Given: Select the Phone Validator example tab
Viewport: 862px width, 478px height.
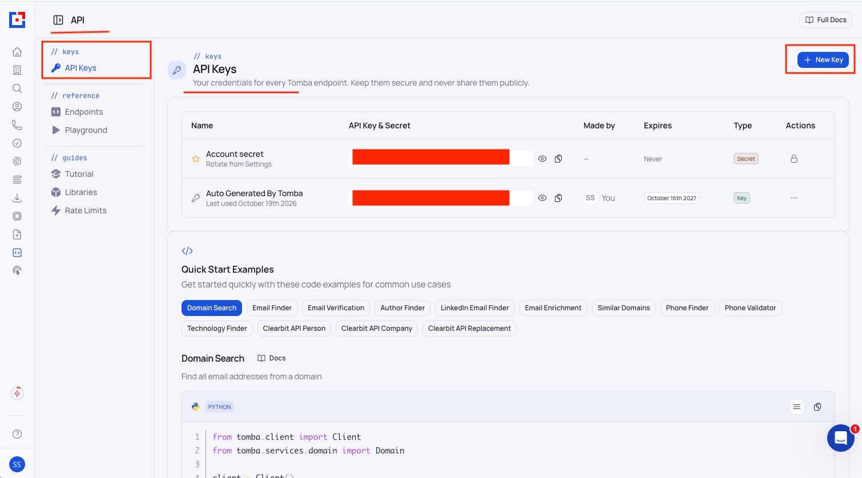Looking at the screenshot, I should 750,308.
